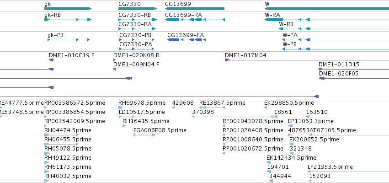Click the RP001043078.5prime EST label

253,121
